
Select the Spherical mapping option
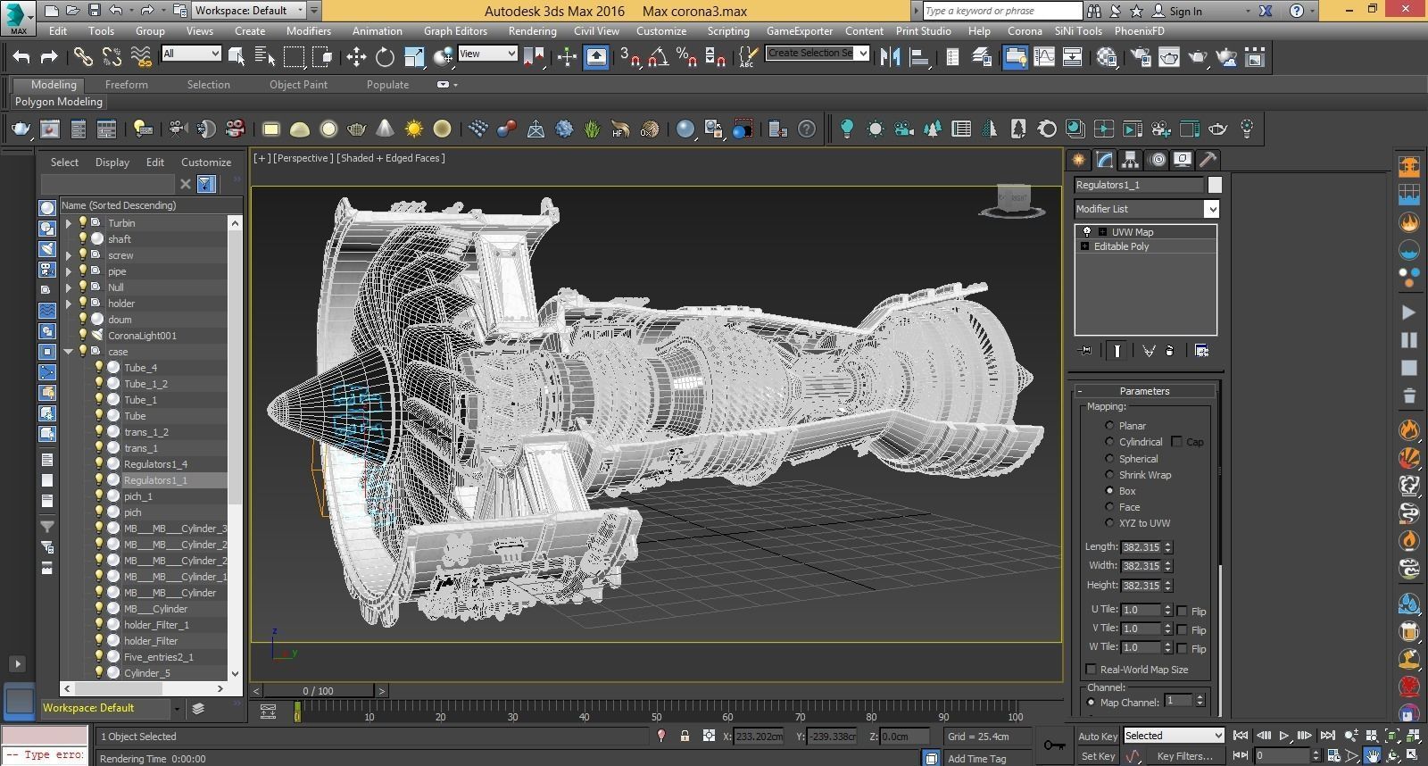click(1109, 459)
